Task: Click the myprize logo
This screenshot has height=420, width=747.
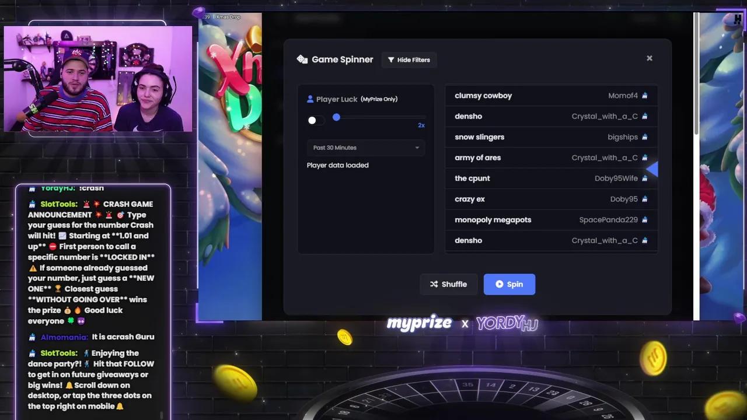Action: click(419, 324)
